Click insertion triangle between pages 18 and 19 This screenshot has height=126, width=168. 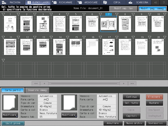coord(133,37)
